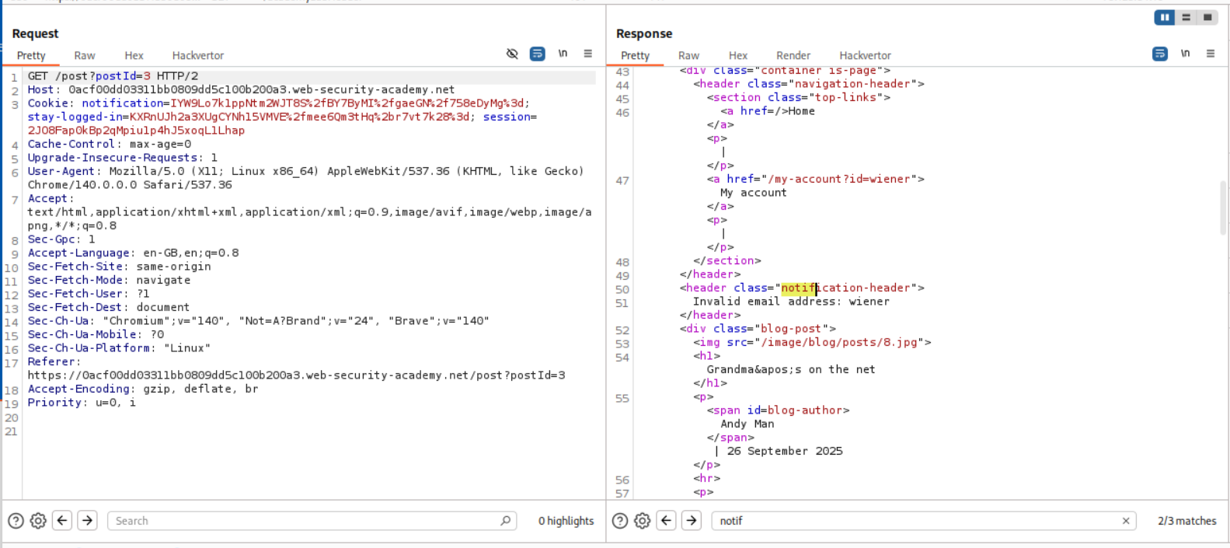
Task: Select combined tabbed layout icon
Action: [1207, 17]
